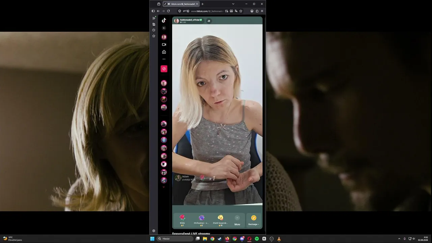Toggle Picture-in-Picture icon in address bar

point(226,11)
